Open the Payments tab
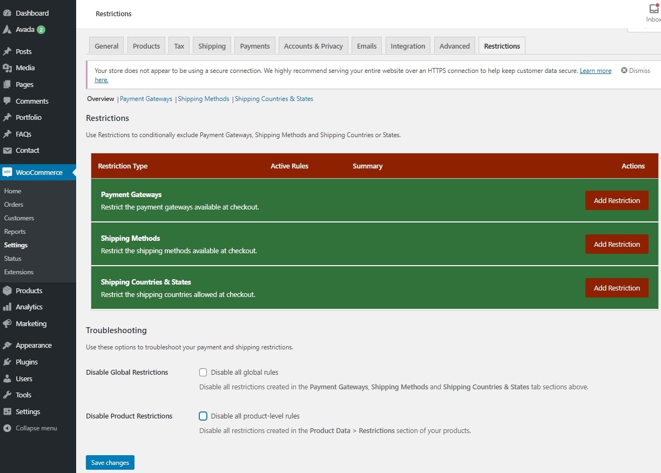Image resolution: width=661 pixels, height=473 pixels. (255, 46)
